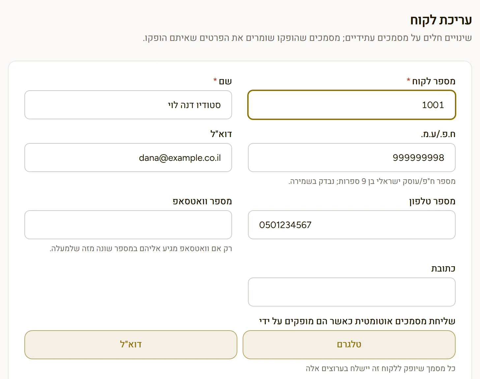
Task: Click the מספר וואטסאפ label
Action: pyautogui.click(x=202, y=201)
